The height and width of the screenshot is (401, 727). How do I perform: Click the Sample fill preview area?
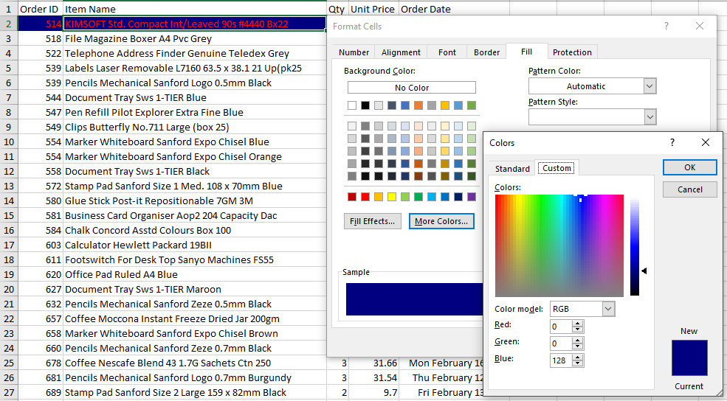[x=415, y=299]
